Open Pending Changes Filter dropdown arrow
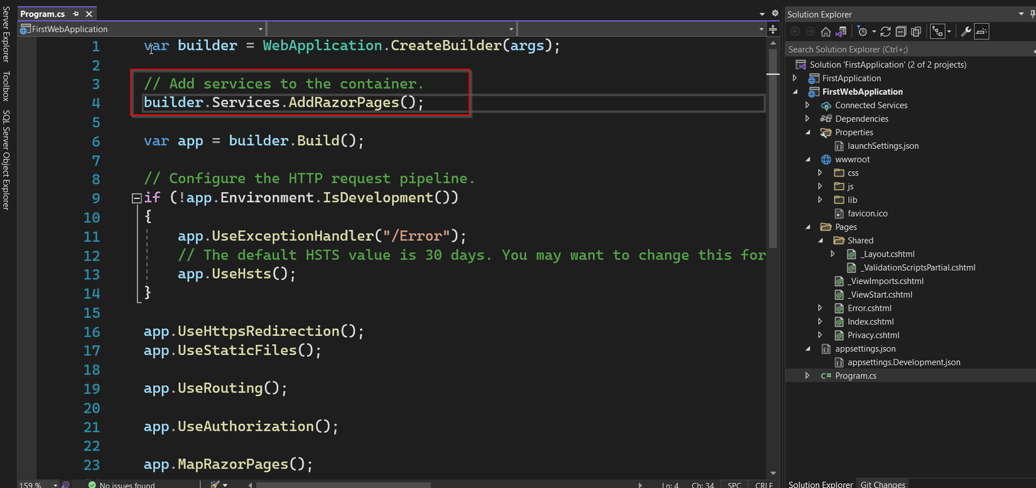Screen dimensions: 1036x488 coord(874,31)
